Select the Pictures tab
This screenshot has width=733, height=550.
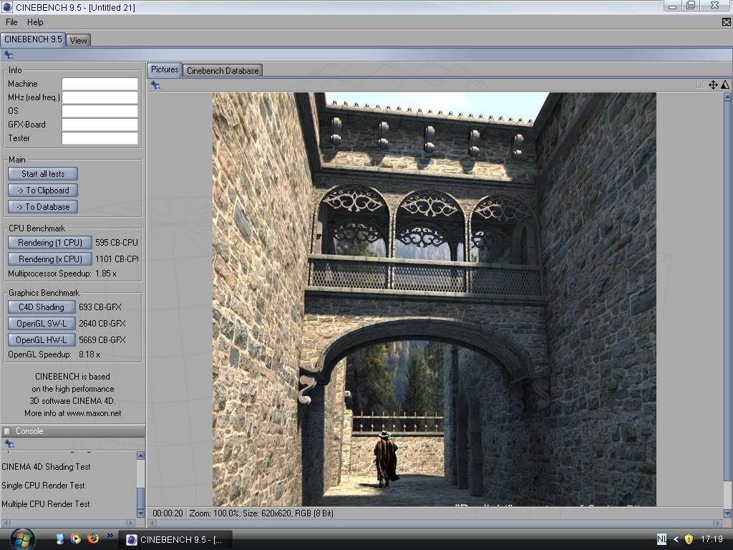[x=165, y=69]
